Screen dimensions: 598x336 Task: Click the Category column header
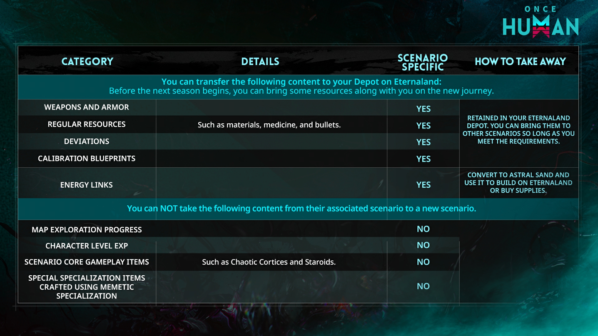click(87, 62)
